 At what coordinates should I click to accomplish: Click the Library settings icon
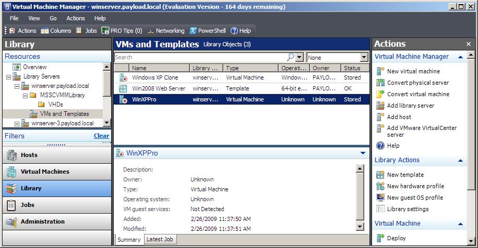click(x=380, y=209)
